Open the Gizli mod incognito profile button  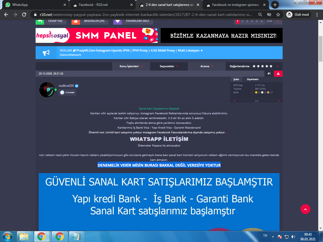299,14
